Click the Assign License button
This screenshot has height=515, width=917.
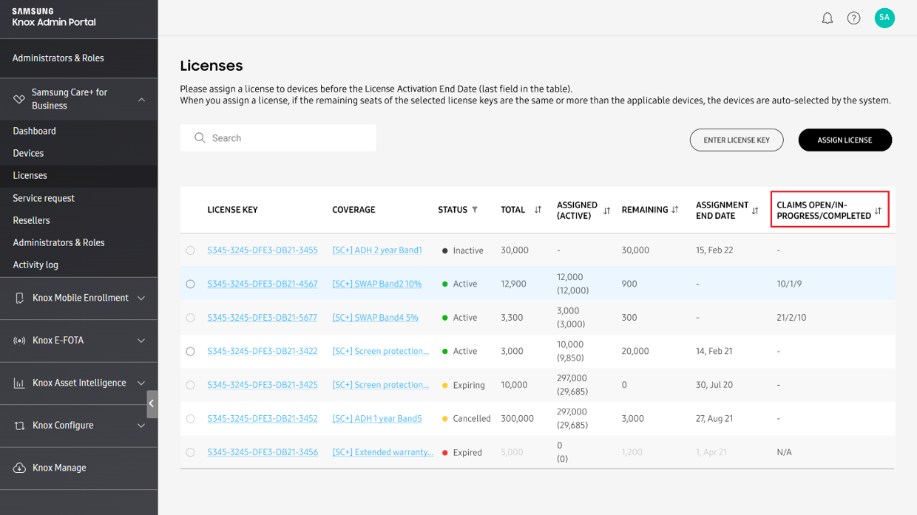(x=845, y=140)
